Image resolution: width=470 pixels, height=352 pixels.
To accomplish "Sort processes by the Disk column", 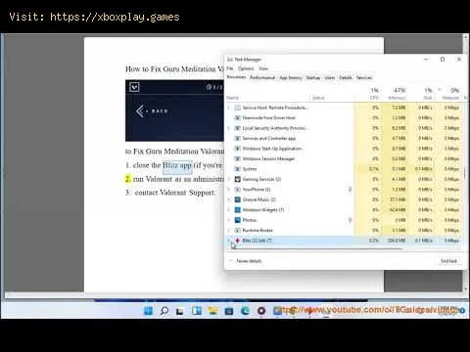I will (x=422, y=94).
